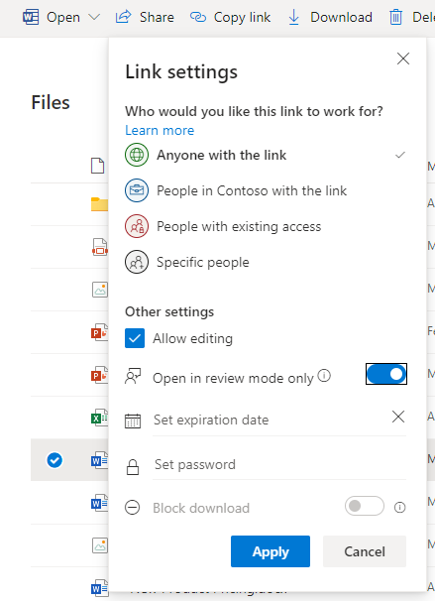Select People with existing access option
Image resolution: width=435 pixels, height=601 pixels.
[x=266, y=226]
